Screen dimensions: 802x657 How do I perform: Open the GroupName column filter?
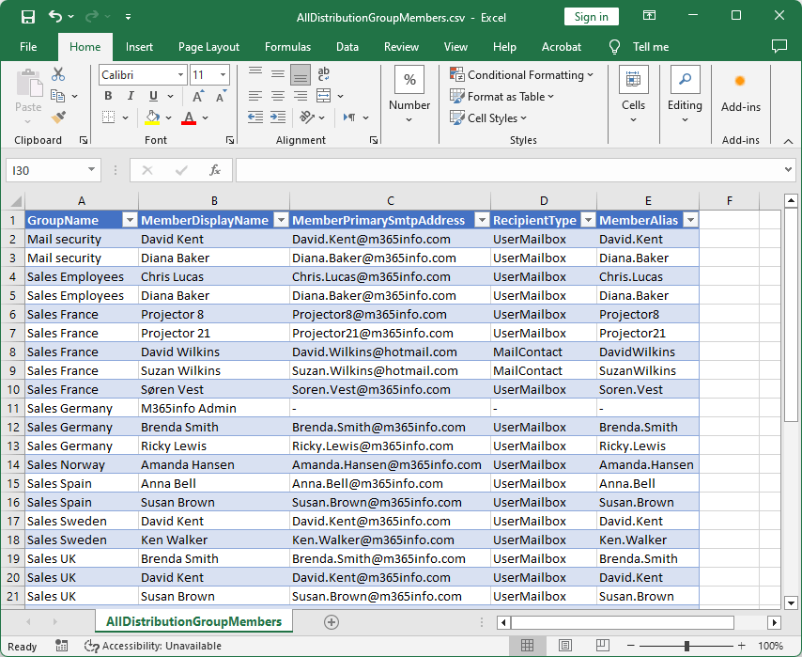click(x=130, y=219)
